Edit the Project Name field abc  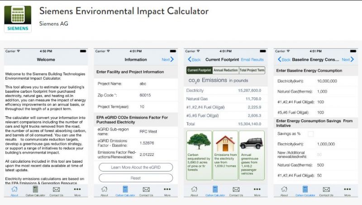pyautogui.click(x=143, y=84)
